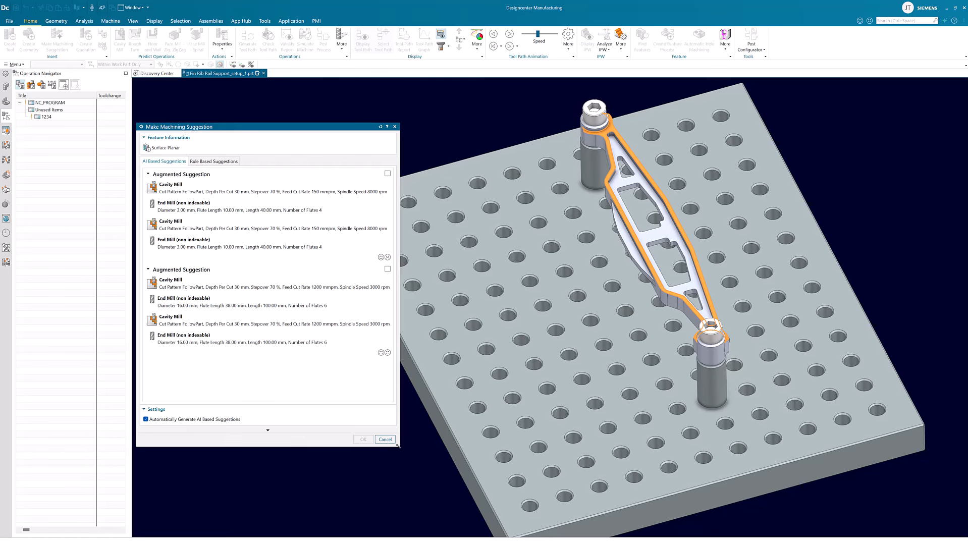This screenshot has height=544, width=968.
Task: Uncheck Automatically Generate AI Based Suggestions
Action: pyautogui.click(x=146, y=419)
